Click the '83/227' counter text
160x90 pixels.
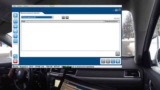click(x=117, y=18)
